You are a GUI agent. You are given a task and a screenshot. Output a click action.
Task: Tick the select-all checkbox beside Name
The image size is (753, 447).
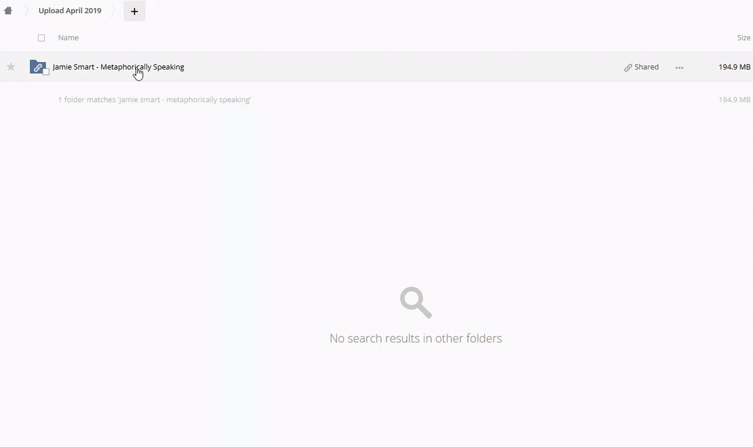[x=42, y=38]
